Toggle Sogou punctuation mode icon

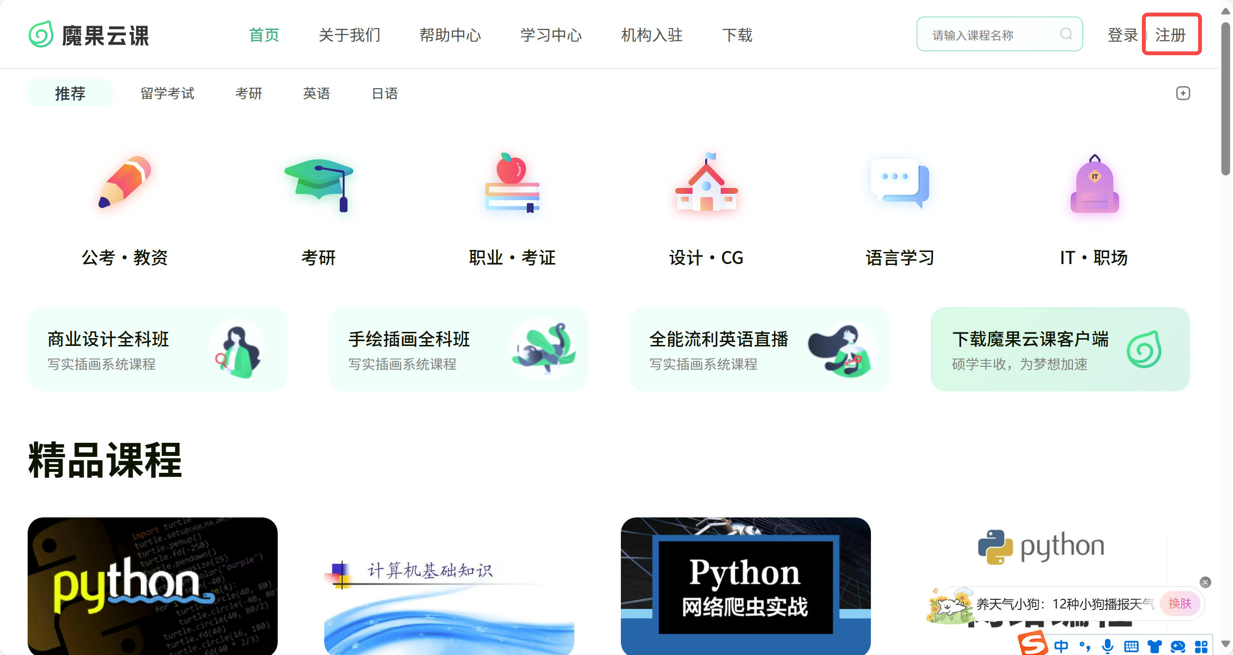point(1085,646)
